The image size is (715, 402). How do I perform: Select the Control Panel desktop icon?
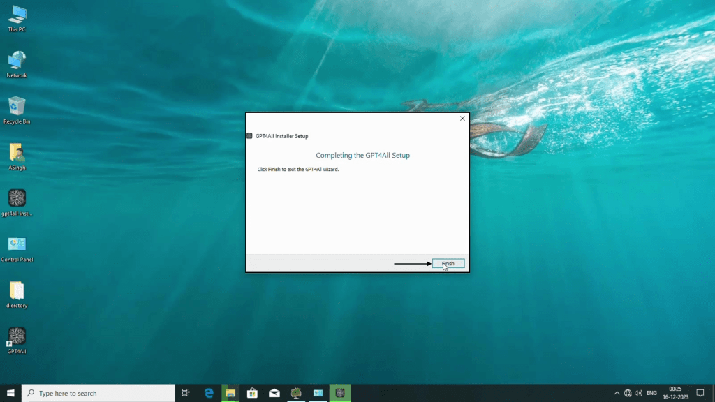17,244
